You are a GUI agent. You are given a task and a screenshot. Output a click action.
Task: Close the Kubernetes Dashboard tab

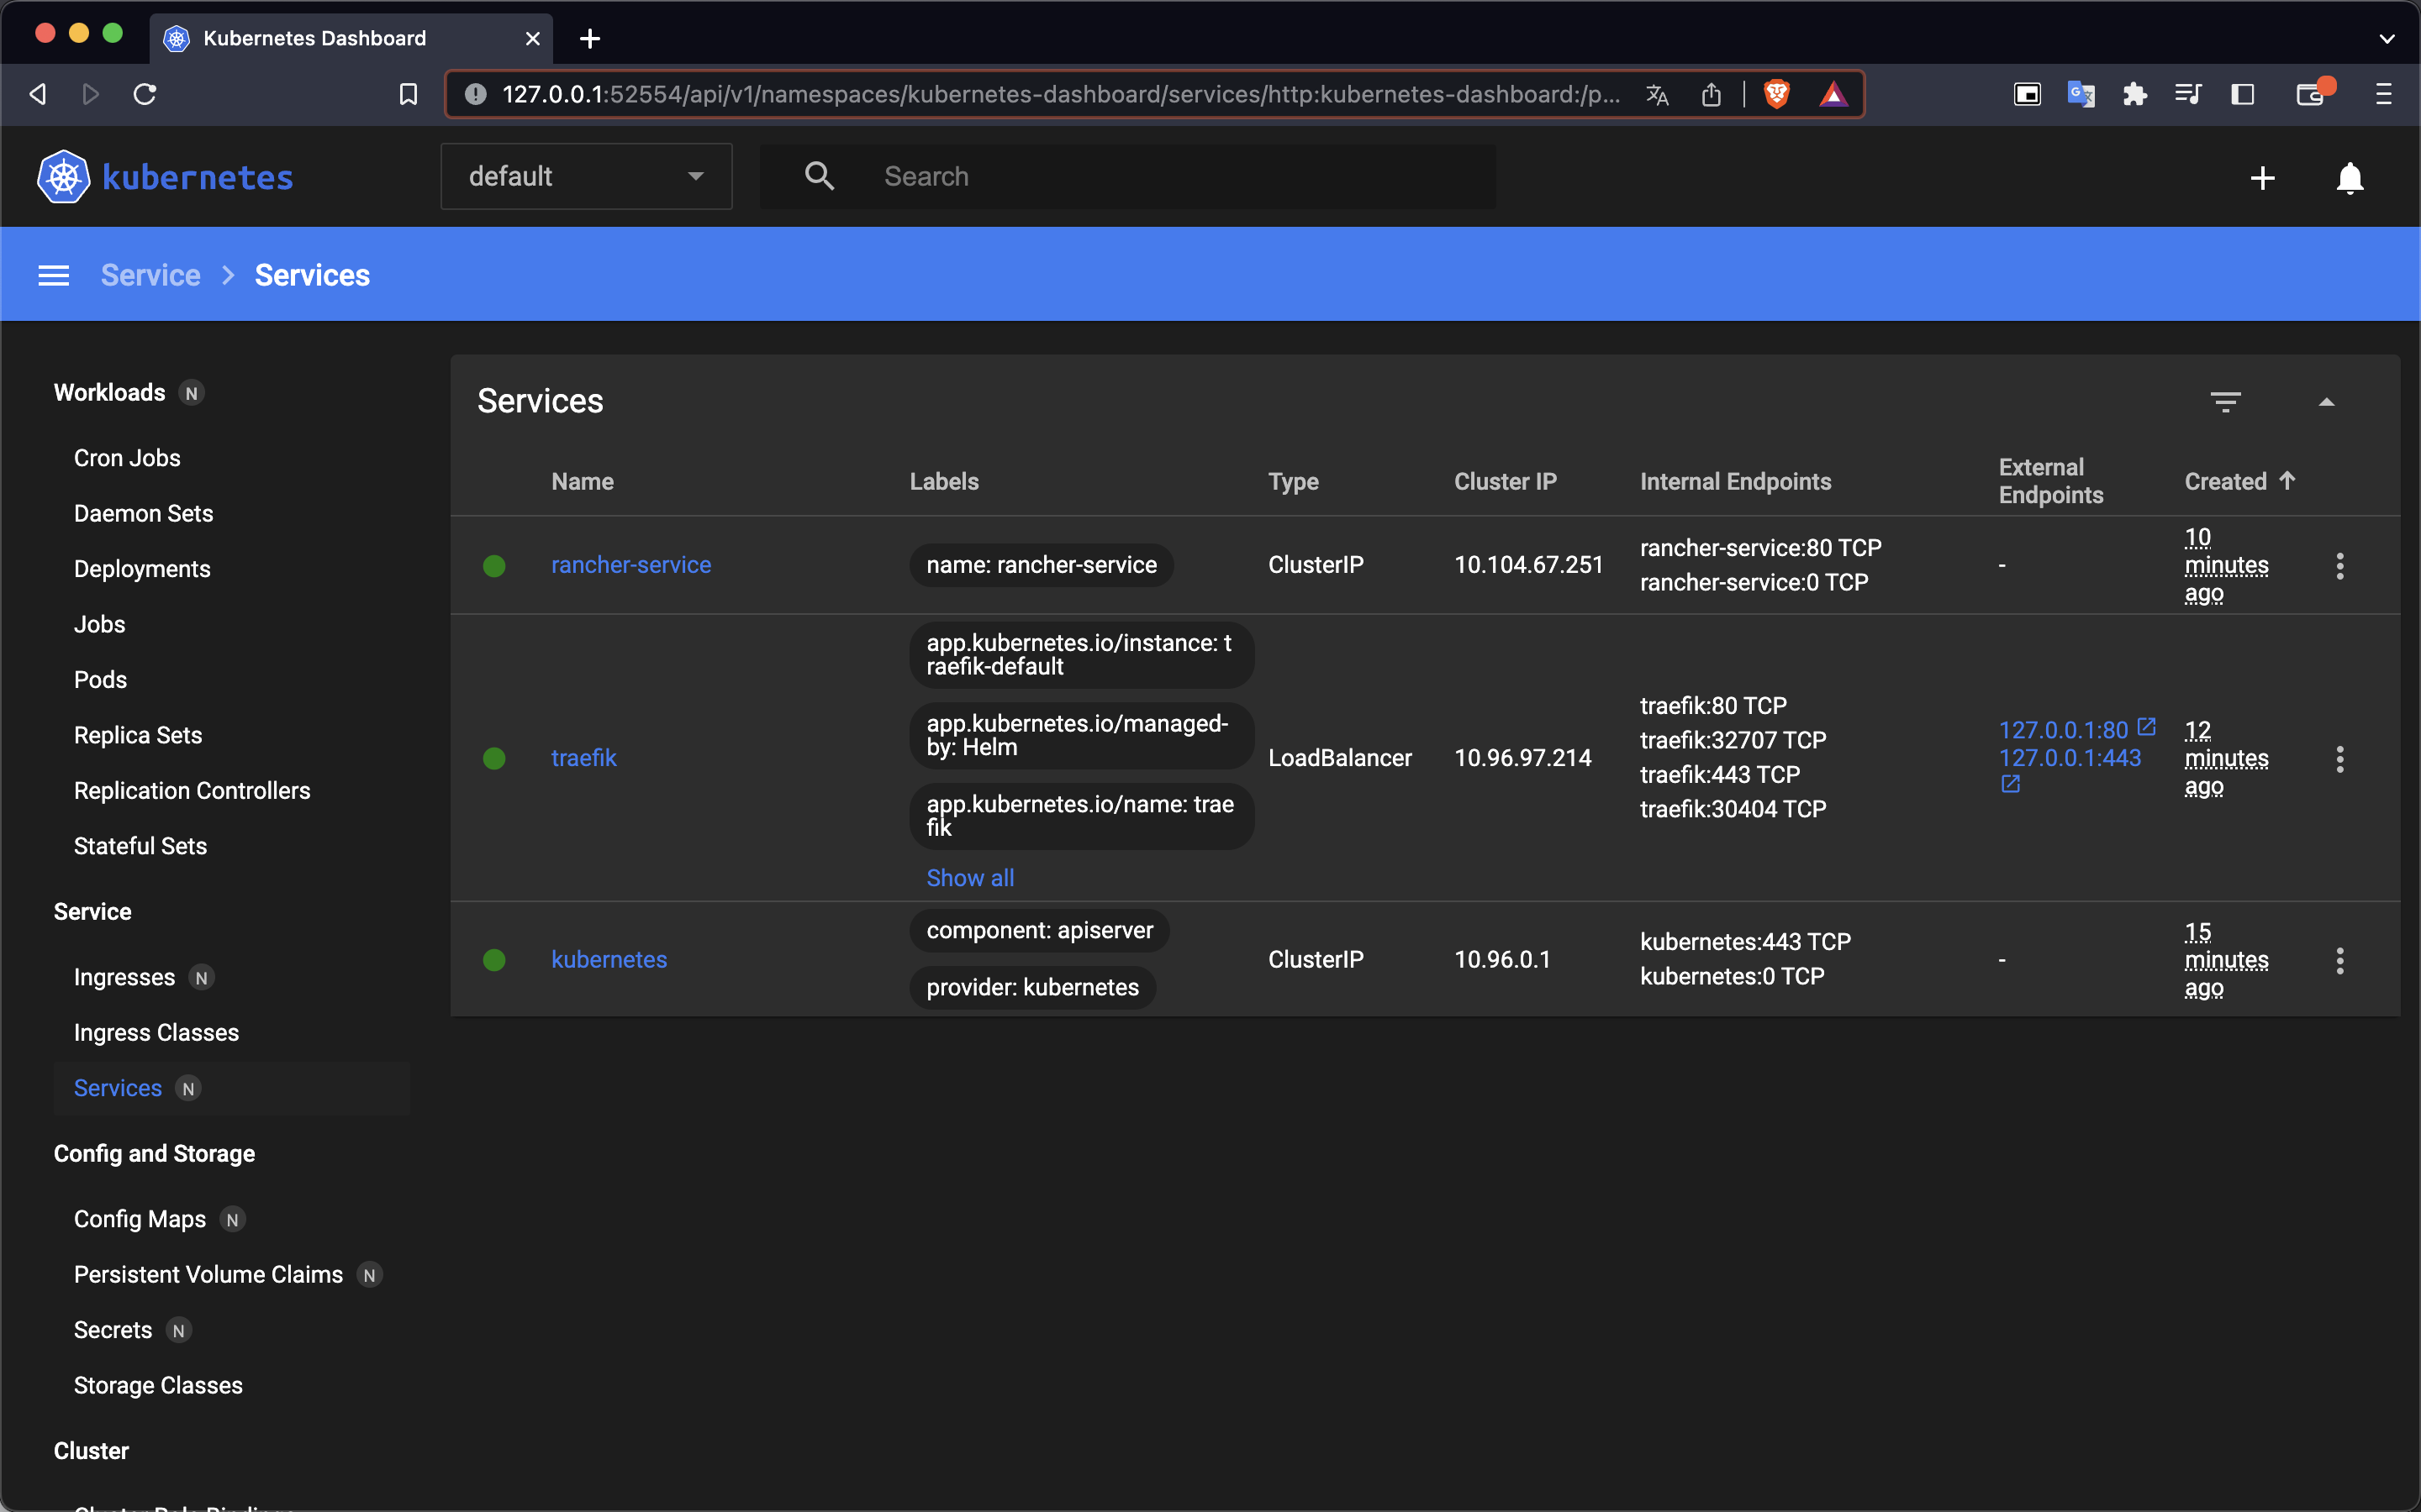tap(532, 38)
